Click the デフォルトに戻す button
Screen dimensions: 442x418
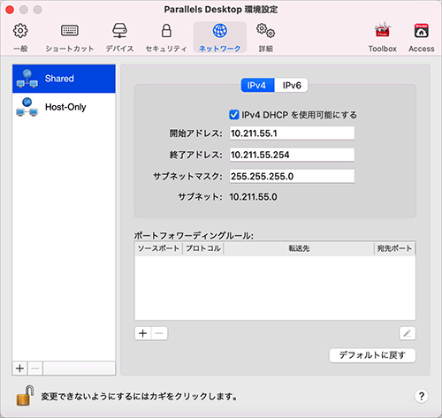(x=372, y=355)
